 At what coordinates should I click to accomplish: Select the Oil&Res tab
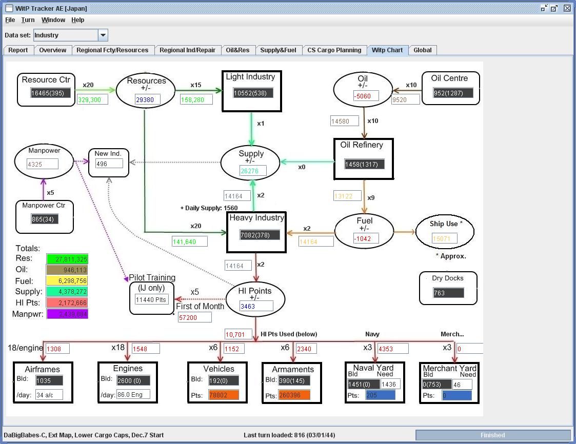[237, 50]
